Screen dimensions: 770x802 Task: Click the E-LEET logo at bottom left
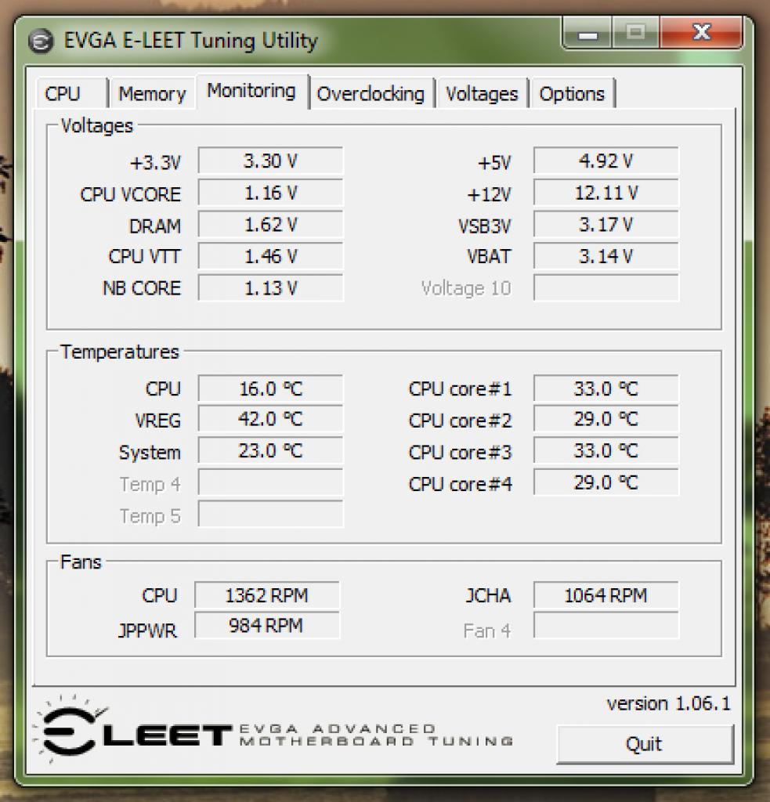[x=131, y=731]
